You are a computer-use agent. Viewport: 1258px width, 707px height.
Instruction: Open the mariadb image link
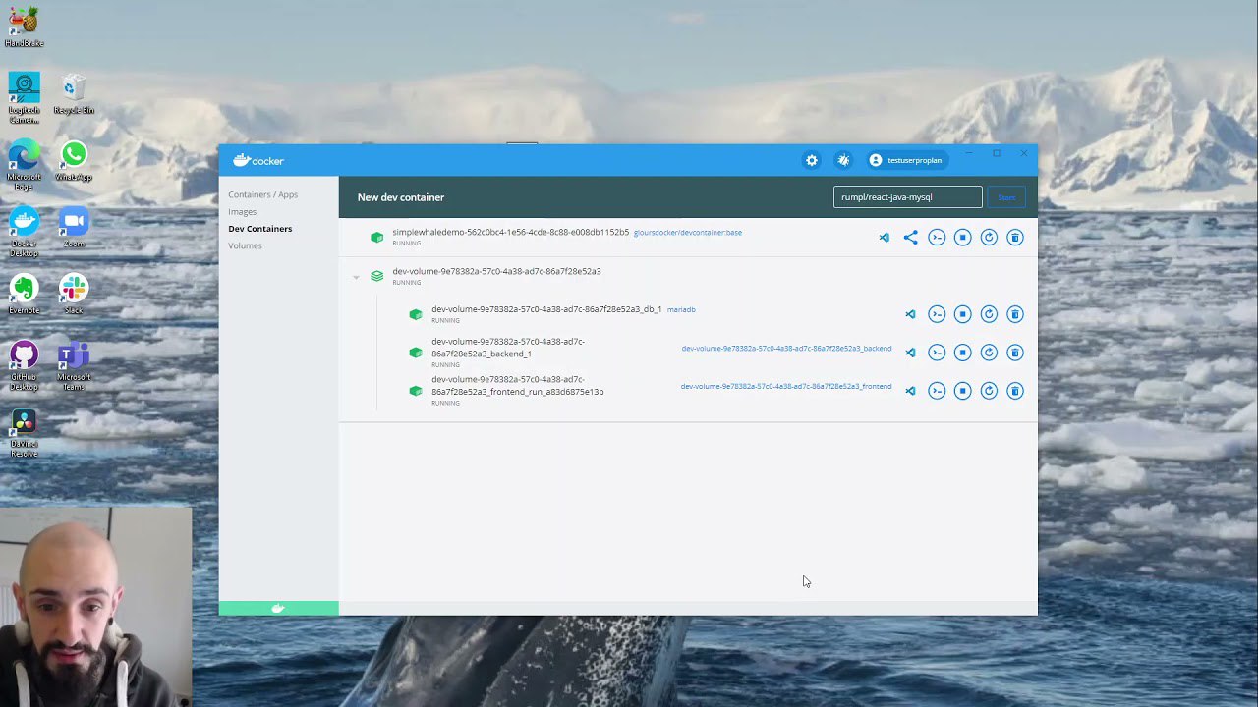681,309
